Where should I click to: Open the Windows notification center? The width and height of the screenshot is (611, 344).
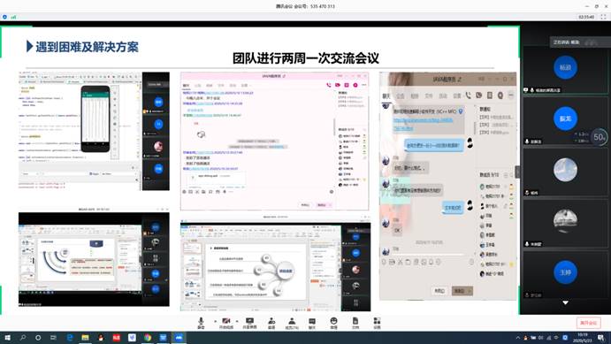tap(601, 338)
